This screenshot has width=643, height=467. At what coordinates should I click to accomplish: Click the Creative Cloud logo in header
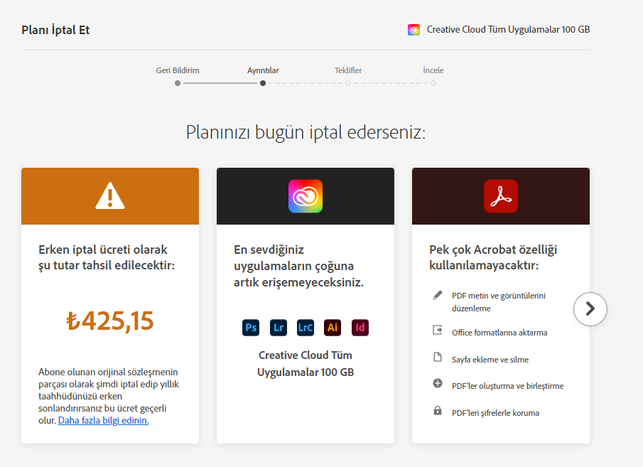(x=414, y=30)
